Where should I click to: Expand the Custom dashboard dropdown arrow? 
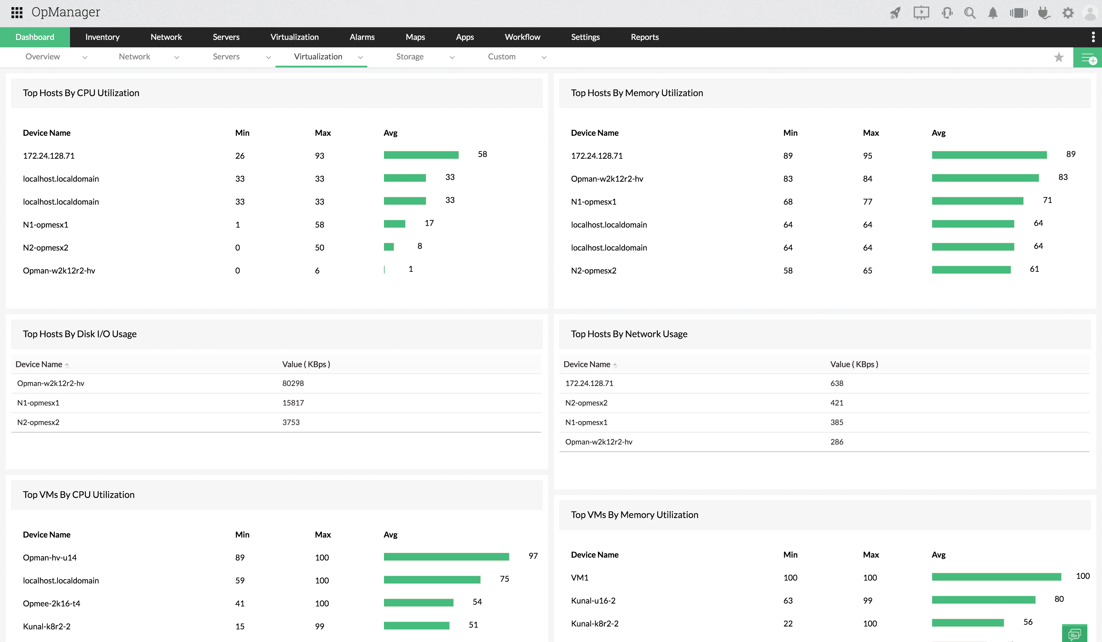[x=544, y=57]
